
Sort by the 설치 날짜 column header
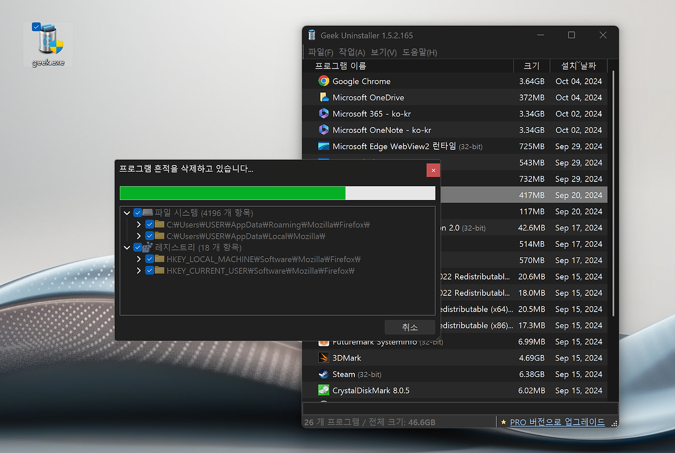click(578, 66)
